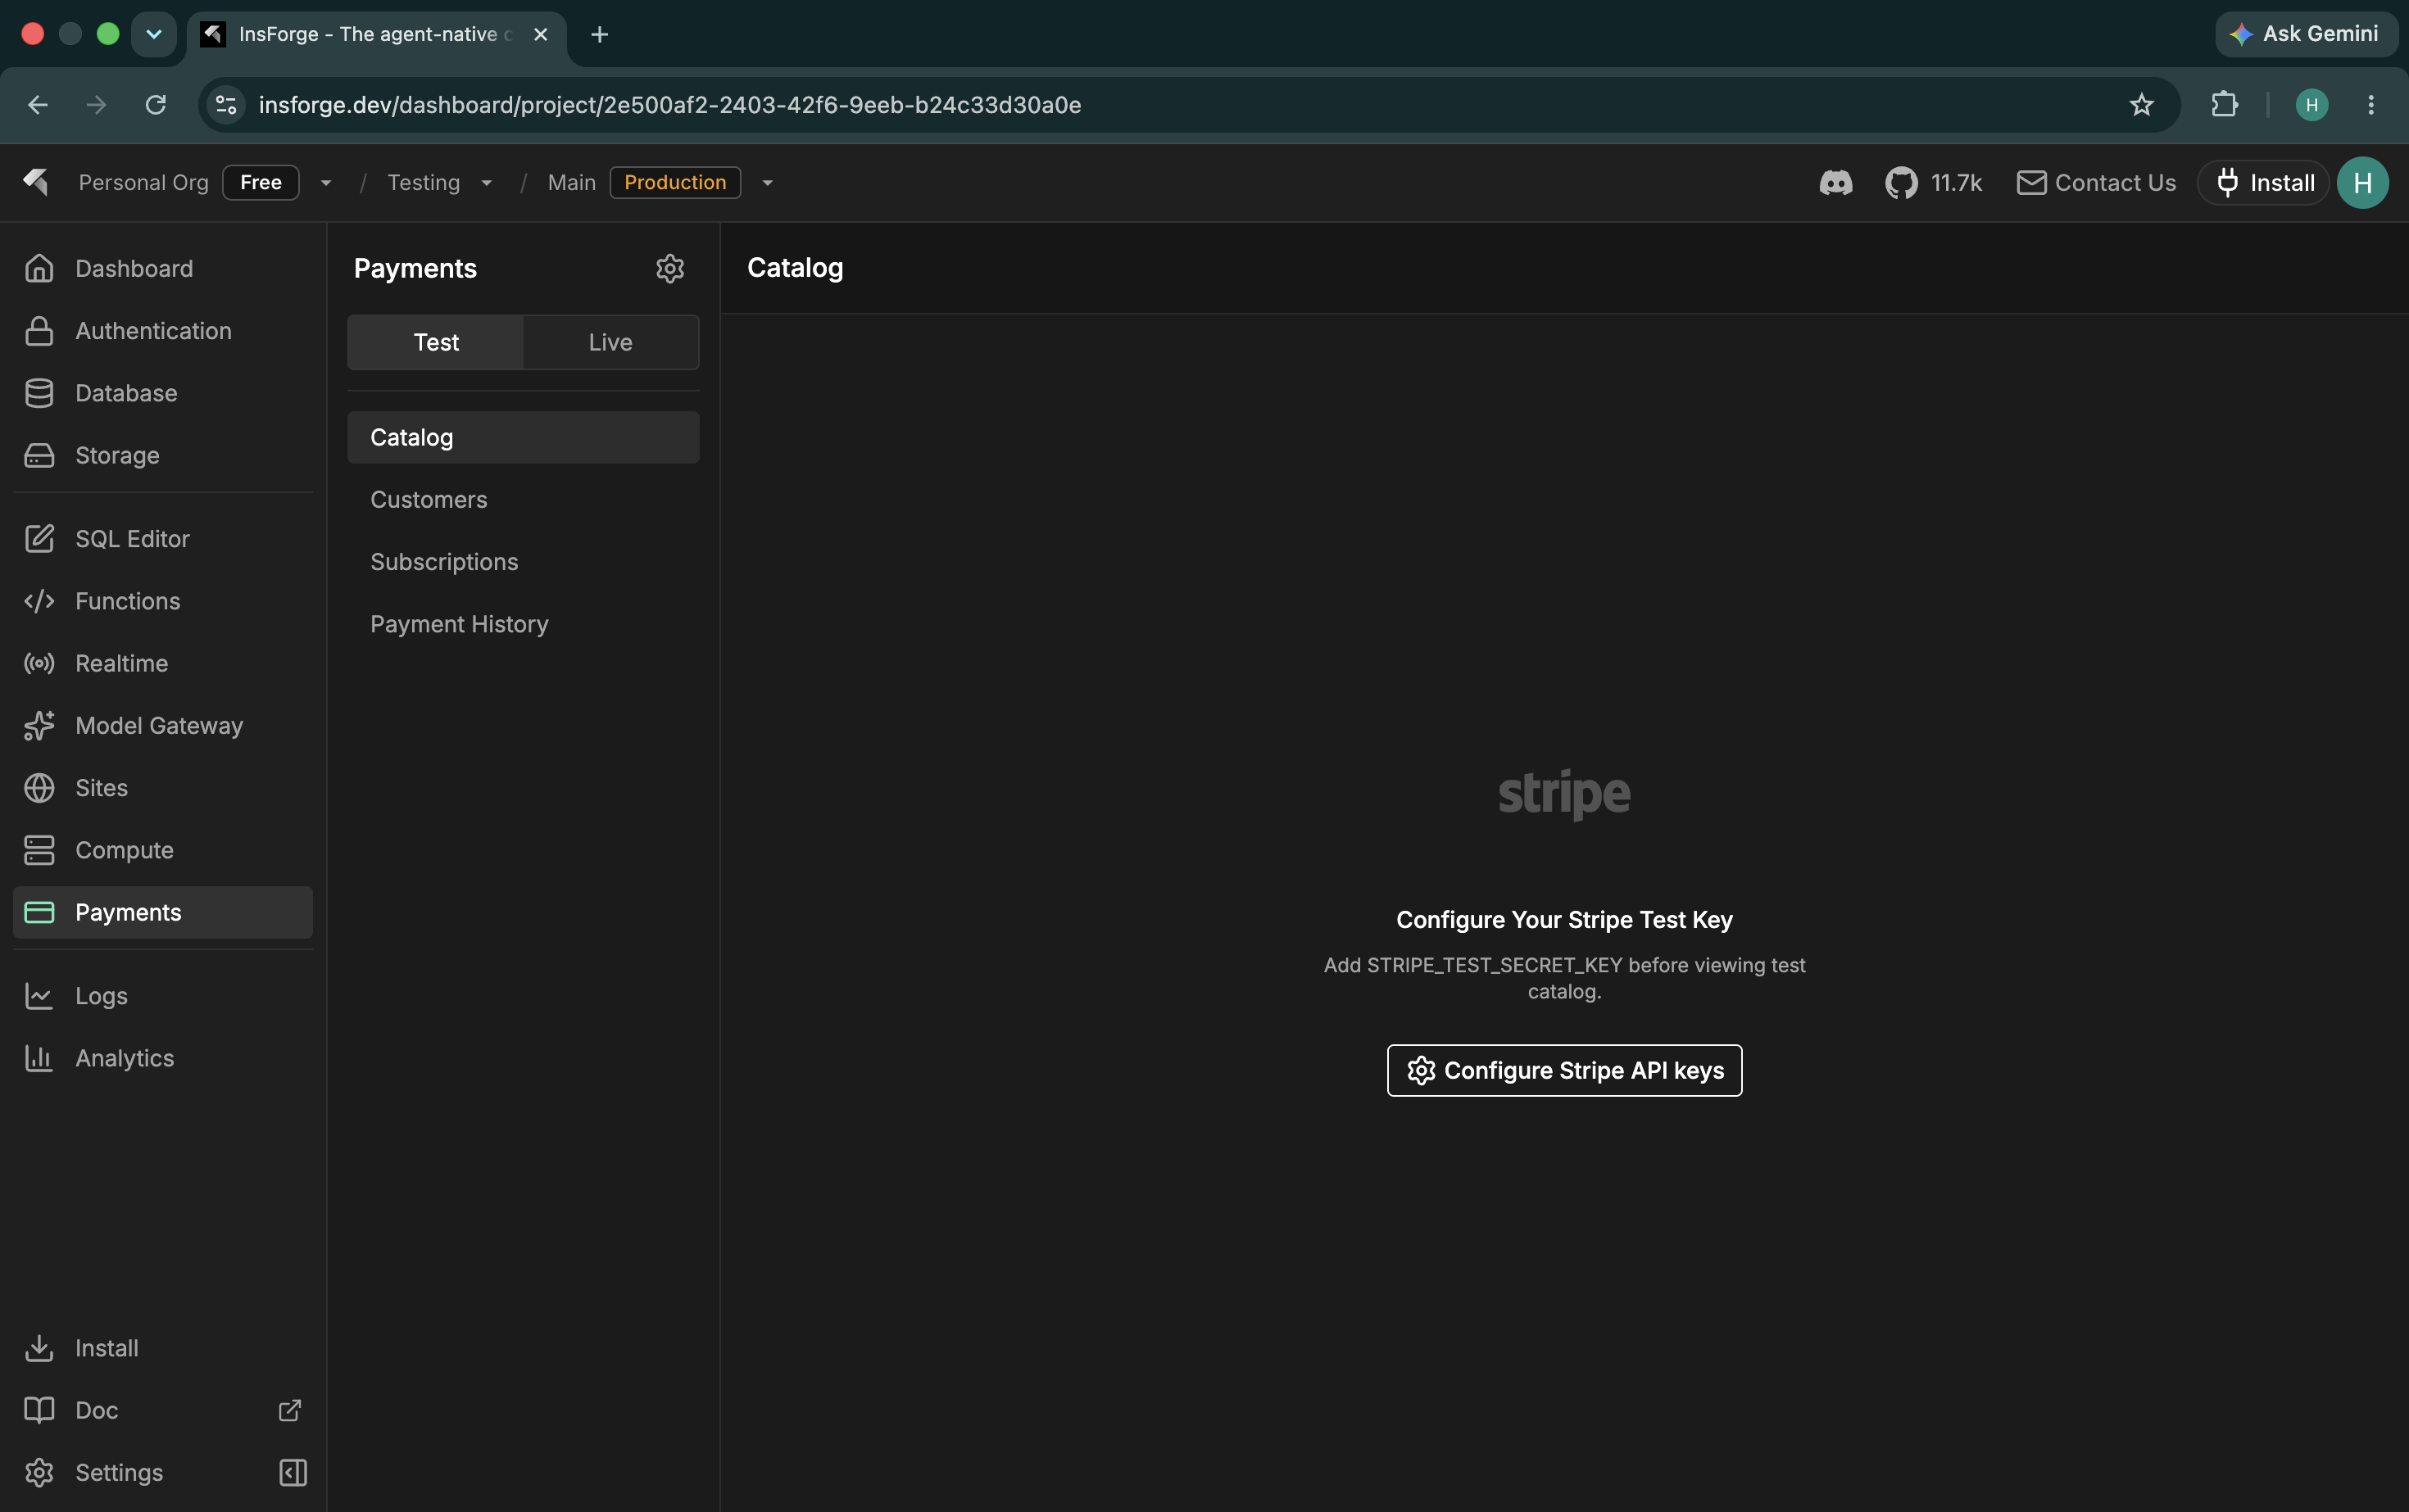Image resolution: width=2409 pixels, height=1512 pixels.
Task: Click Ask Gemini button
Action: point(2305,34)
